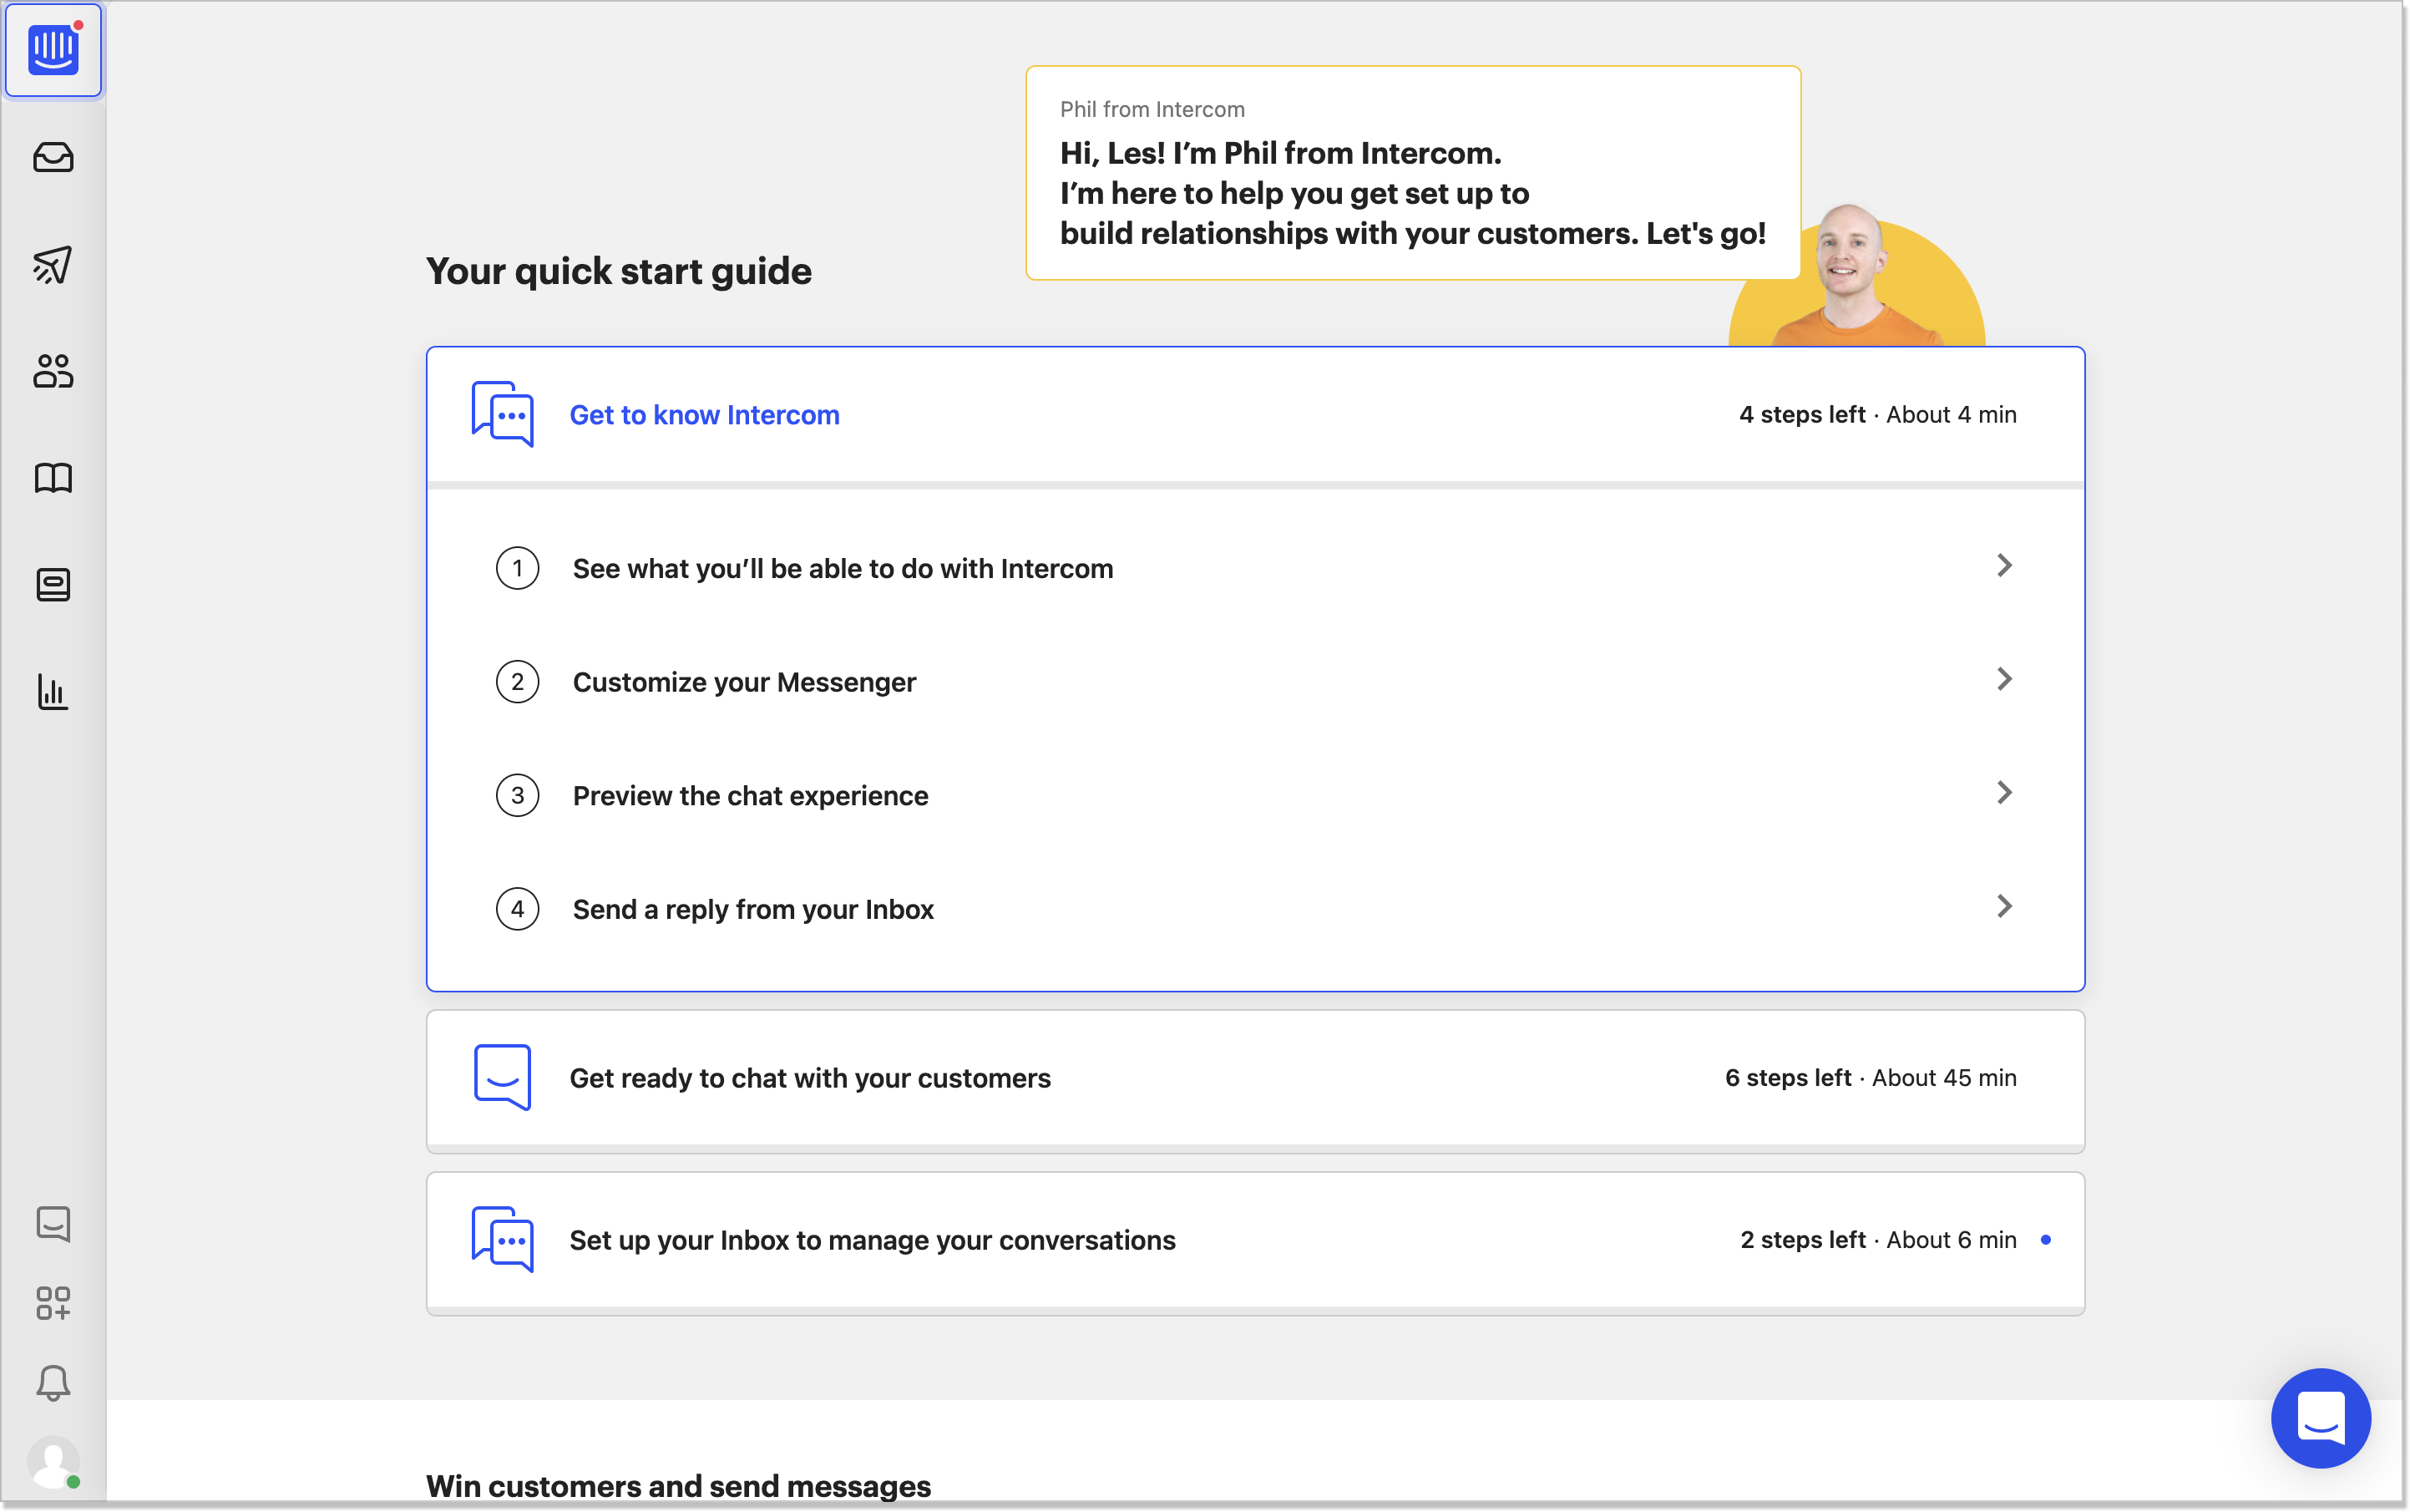This screenshot has width=2410, height=1512.
Task: Open the Contacts people icon
Action: pos(53,371)
